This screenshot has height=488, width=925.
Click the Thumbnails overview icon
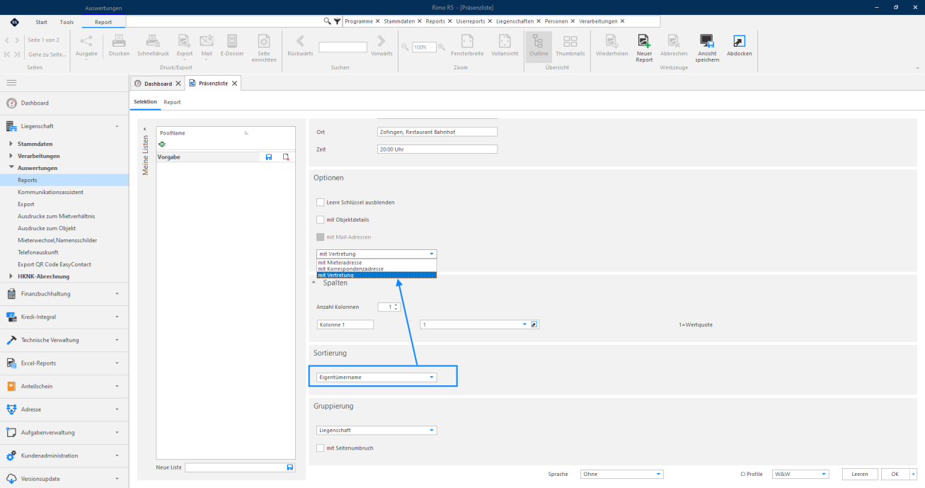pyautogui.click(x=570, y=42)
